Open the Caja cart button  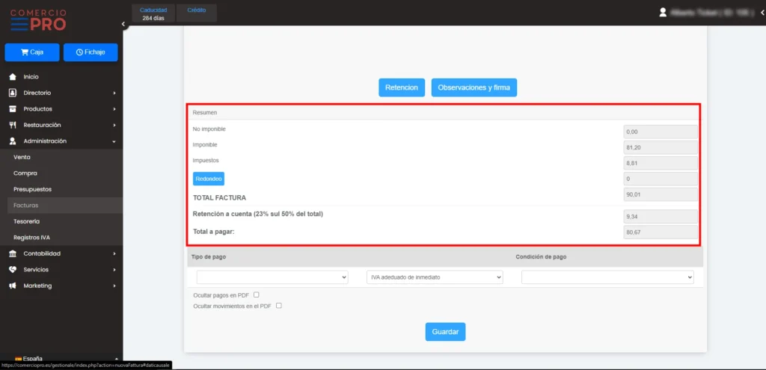32,52
